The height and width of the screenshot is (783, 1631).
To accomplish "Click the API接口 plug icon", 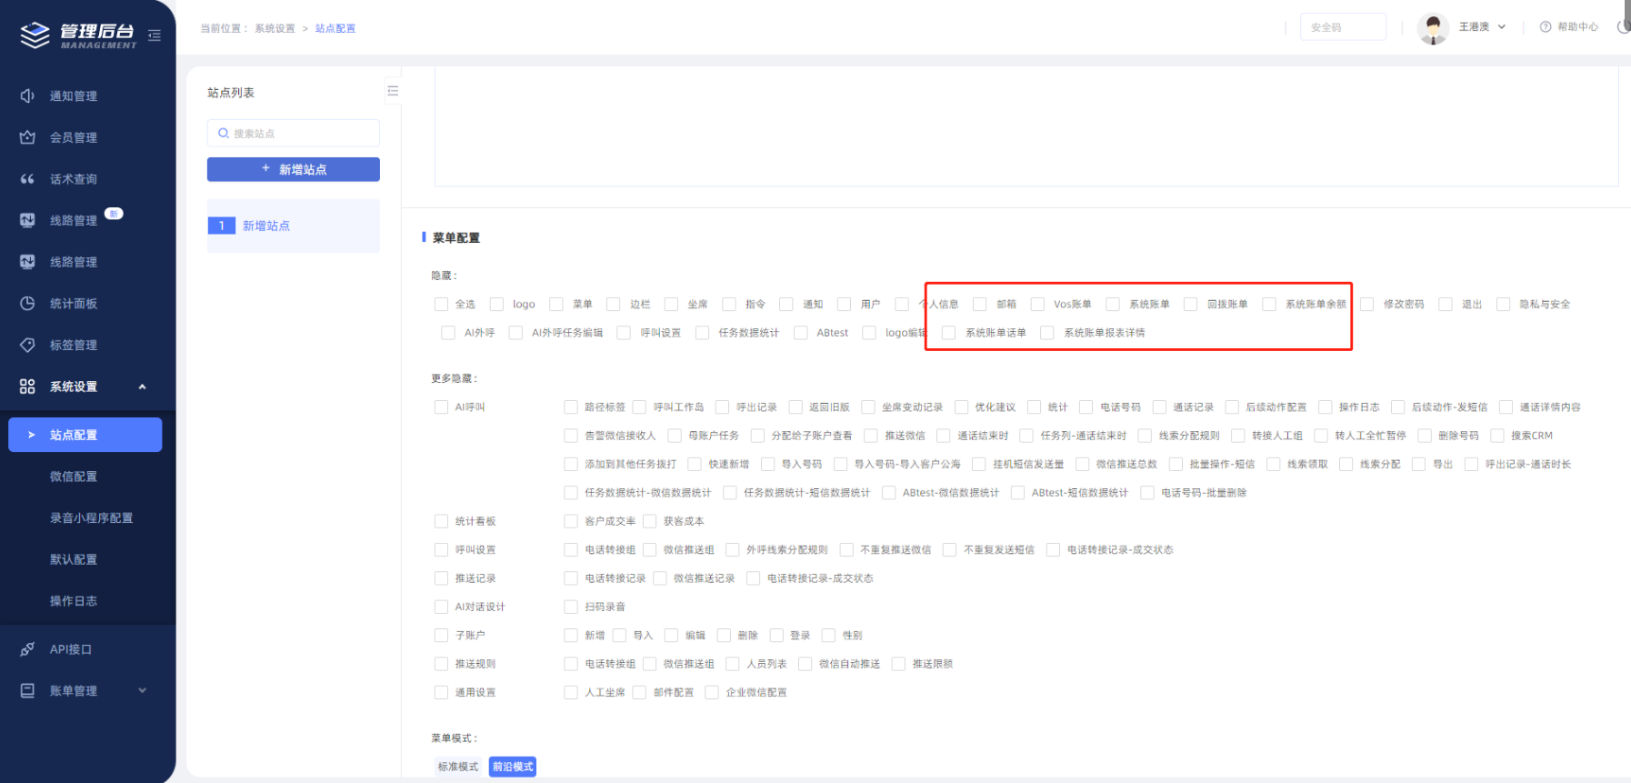I will (x=27, y=649).
